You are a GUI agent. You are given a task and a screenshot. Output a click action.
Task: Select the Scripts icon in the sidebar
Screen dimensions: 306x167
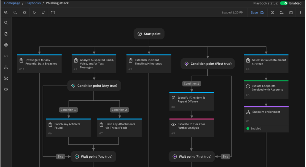click(x=6, y=56)
